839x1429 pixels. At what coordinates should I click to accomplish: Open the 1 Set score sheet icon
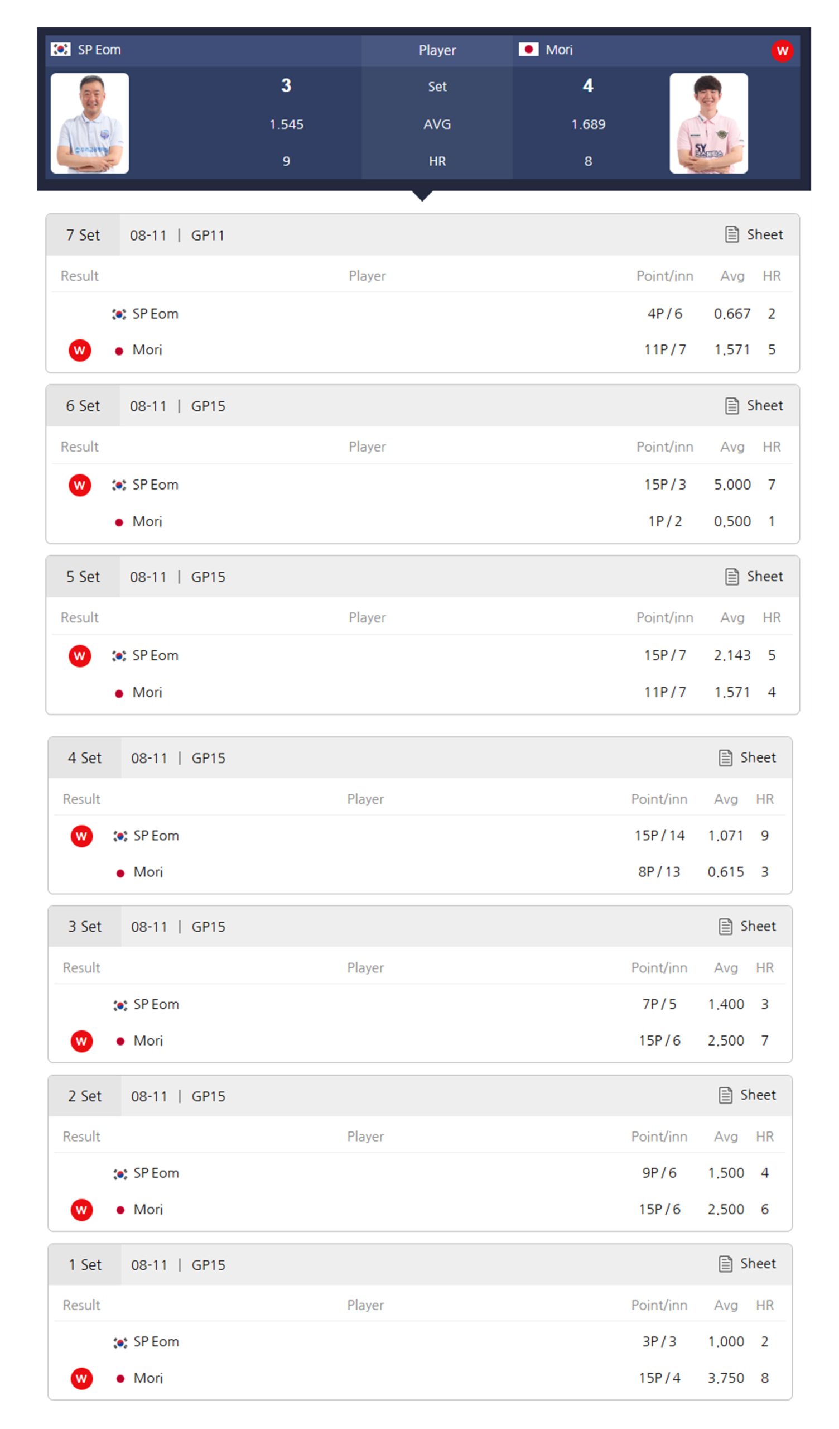coord(725,1263)
